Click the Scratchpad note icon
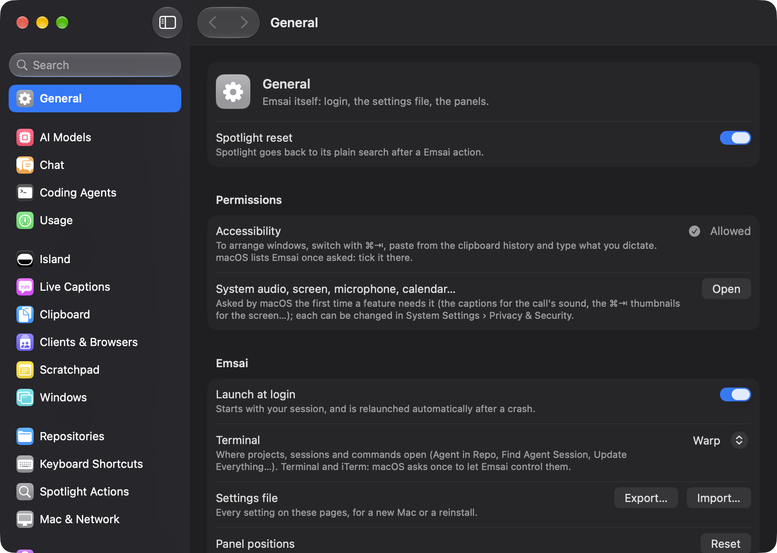The width and height of the screenshot is (777, 553). tap(25, 370)
